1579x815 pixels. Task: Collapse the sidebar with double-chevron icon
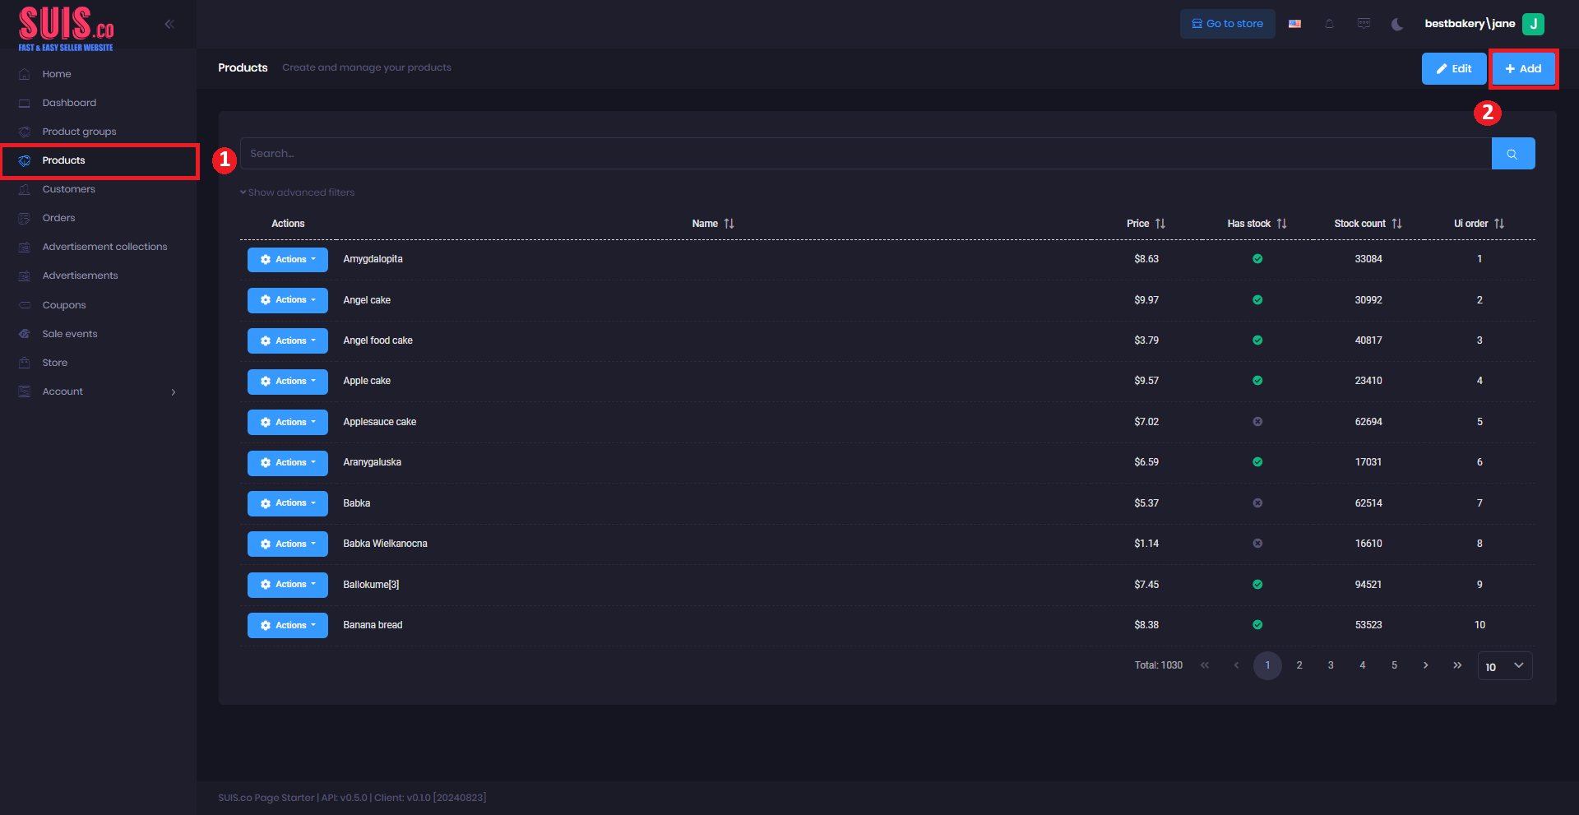(169, 24)
